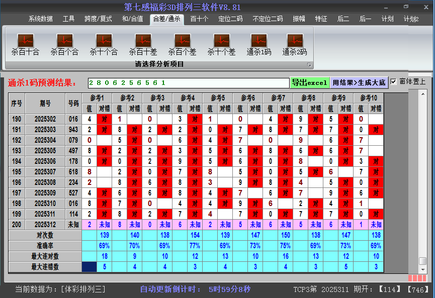Image resolution: width=435 pixels, height=298 pixels.
Task: Click the 导出excel button
Action: click(x=309, y=82)
